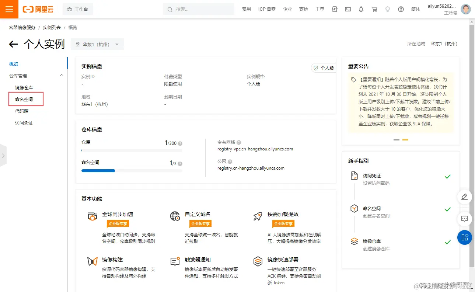Viewport: 475px width, 292px height.
Task: Switch language via 简体
Action: (416, 9)
